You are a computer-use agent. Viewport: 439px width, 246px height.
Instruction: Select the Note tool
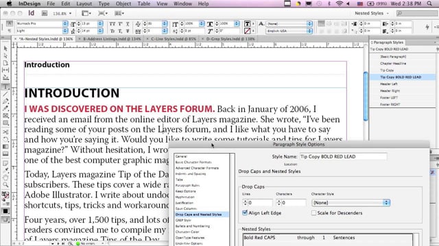(x=5, y=163)
